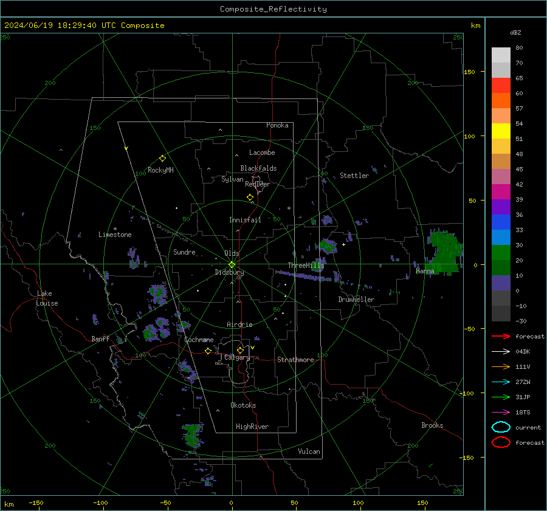The width and height of the screenshot is (547, 511).
Task: Click the Strathmore town label
Action: pyautogui.click(x=295, y=360)
